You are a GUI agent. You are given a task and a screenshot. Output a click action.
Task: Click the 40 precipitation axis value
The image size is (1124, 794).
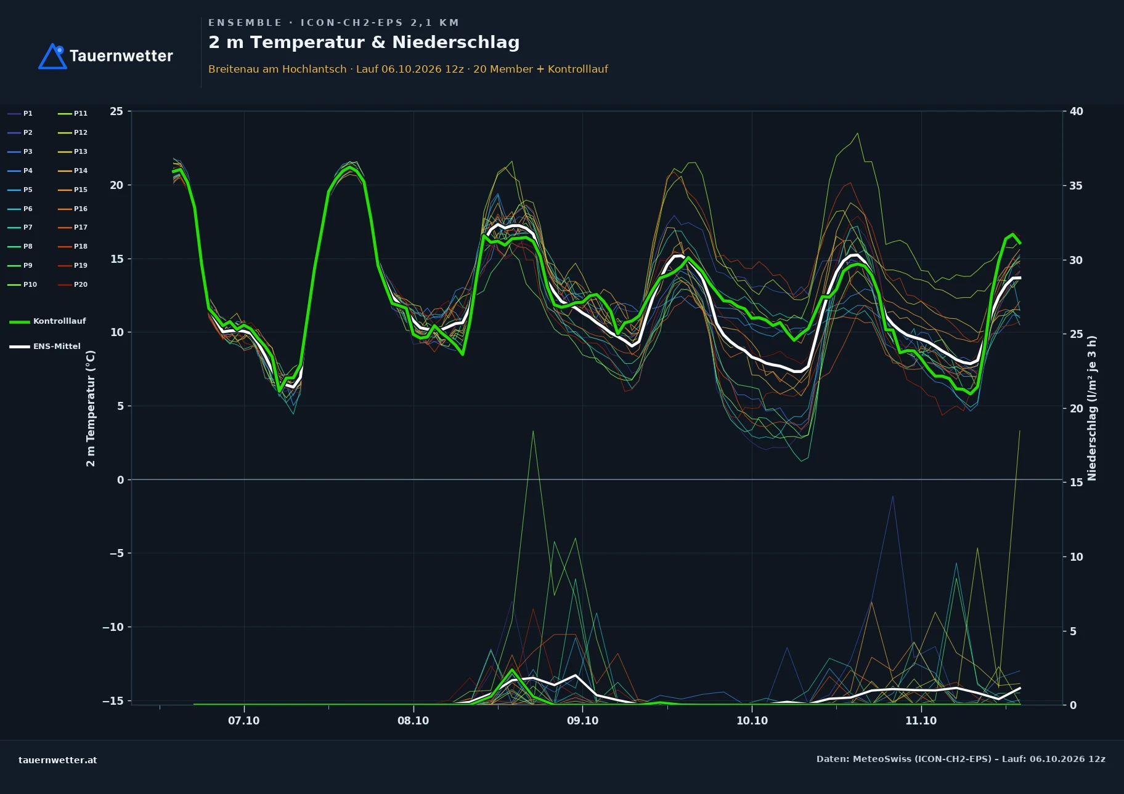point(1077,111)
